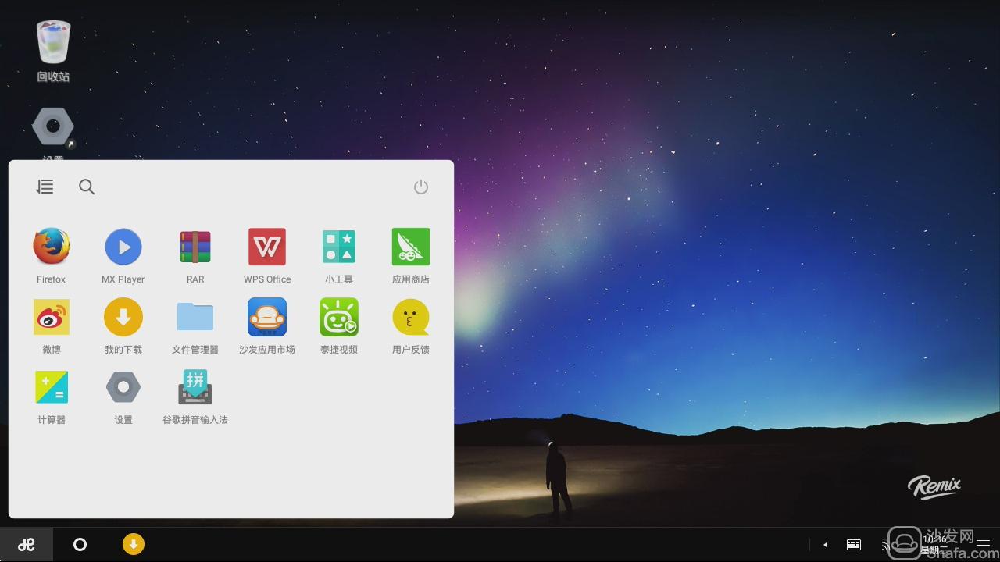Launch the 计算器 calculator
1000x562 pixels.
tap(52, 388)
